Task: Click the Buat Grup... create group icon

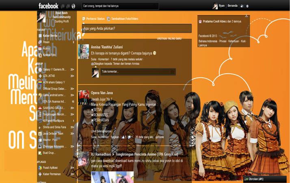Action: click(x=40, y=153)
